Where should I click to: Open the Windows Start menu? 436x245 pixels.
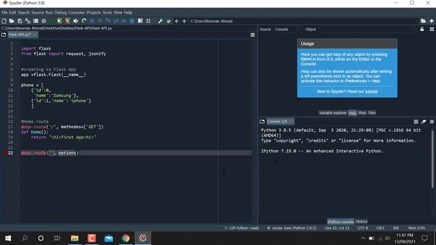pyautogui.click(x=8, y=238)
